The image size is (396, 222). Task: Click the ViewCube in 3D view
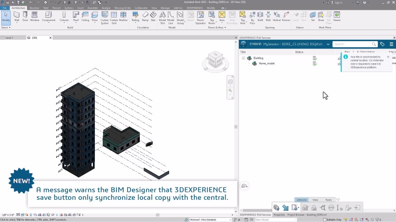[215, 60]
